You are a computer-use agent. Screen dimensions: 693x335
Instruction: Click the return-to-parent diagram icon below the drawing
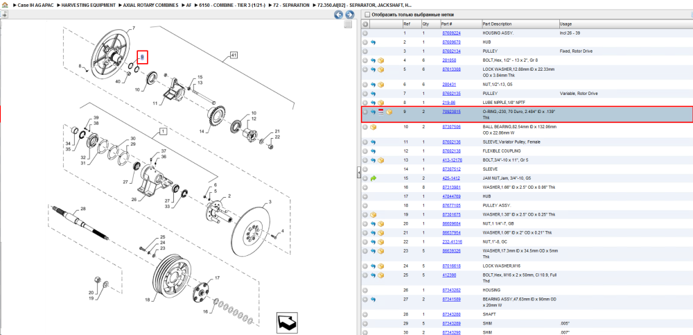[286, 323]
